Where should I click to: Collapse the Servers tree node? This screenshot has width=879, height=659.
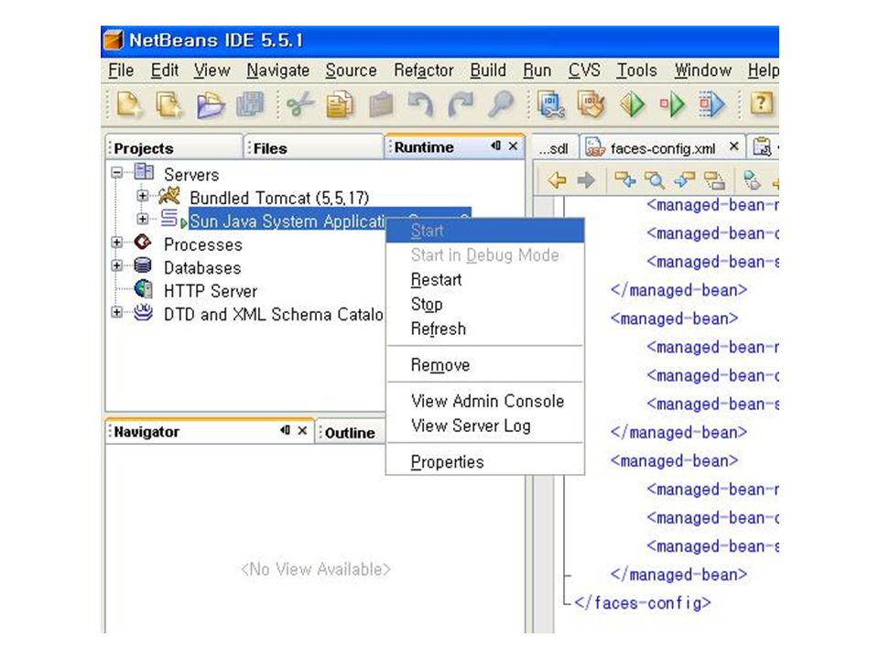[116, 173]
